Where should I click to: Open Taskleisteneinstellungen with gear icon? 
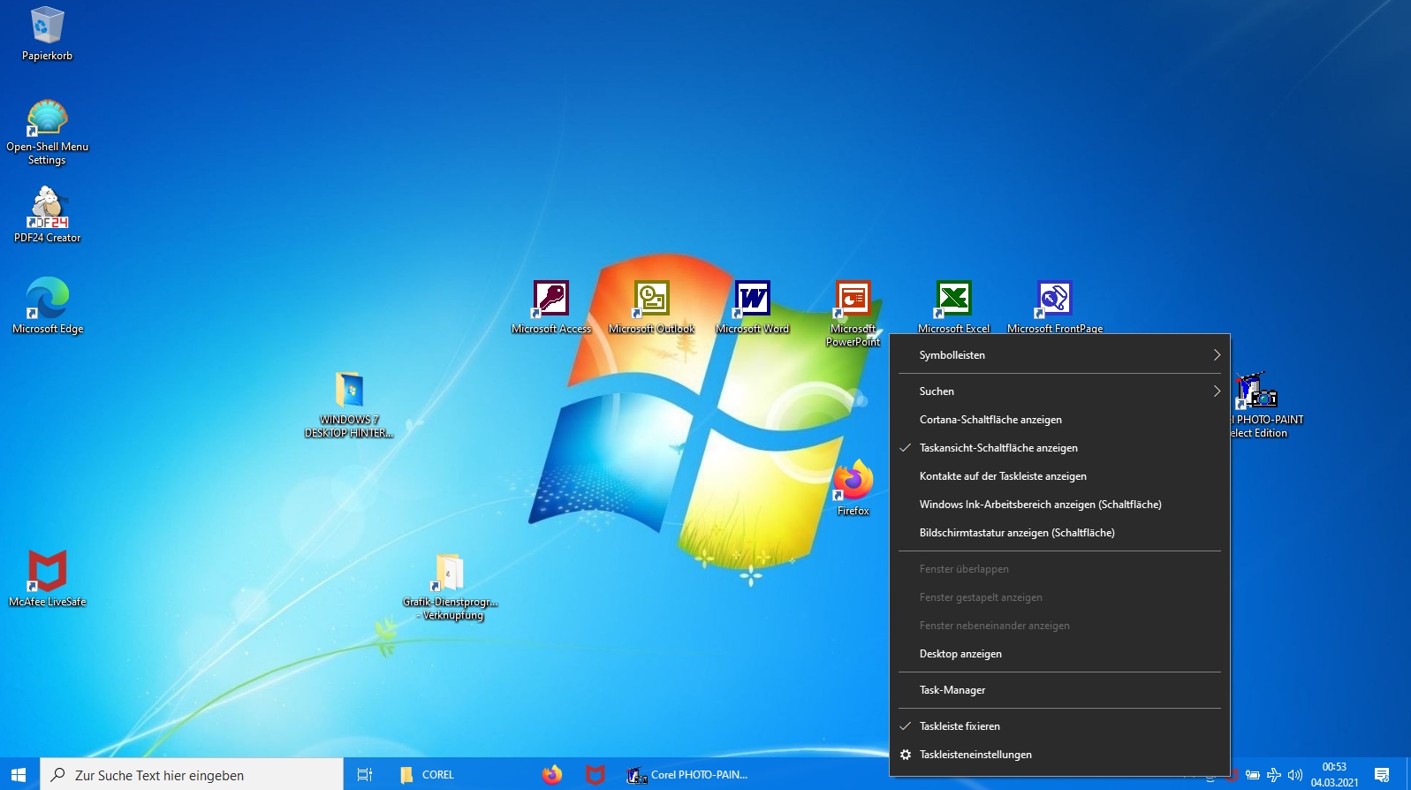[x=1059, y=754]
